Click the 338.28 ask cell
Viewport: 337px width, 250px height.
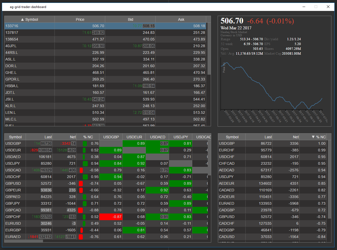click(x=181, y=59)
